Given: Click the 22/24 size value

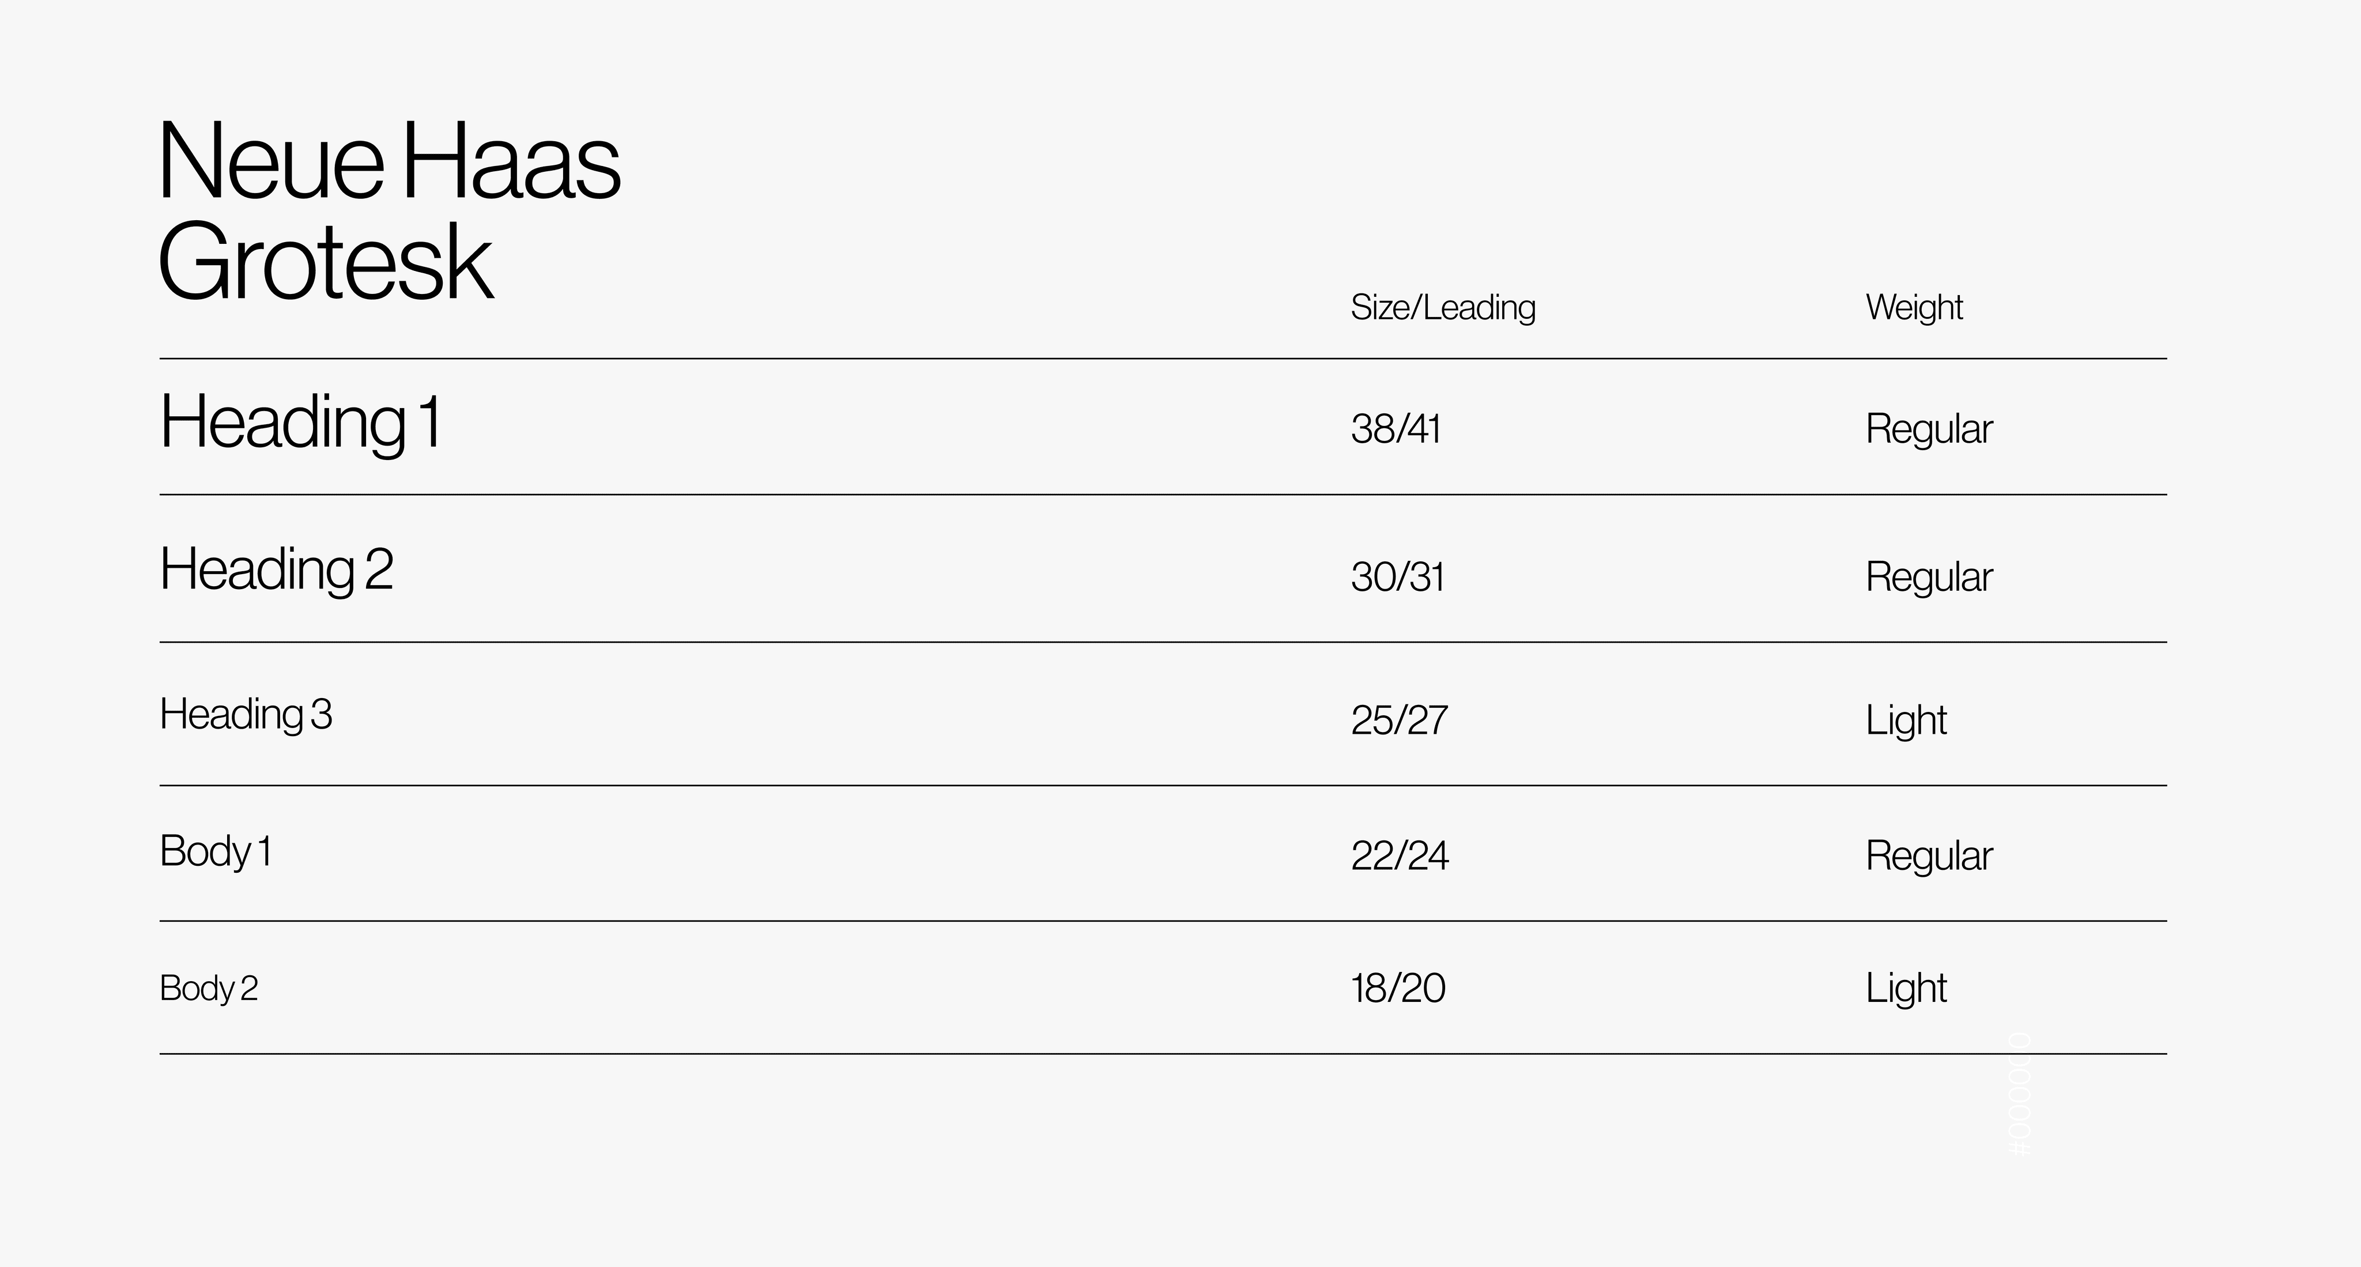Looking at the screenshot, I should pyautogui.click(x=1400, y=856).
